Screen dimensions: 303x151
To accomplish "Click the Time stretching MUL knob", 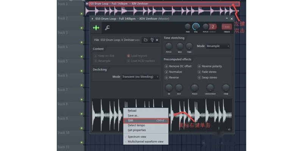I will (180, 46).
